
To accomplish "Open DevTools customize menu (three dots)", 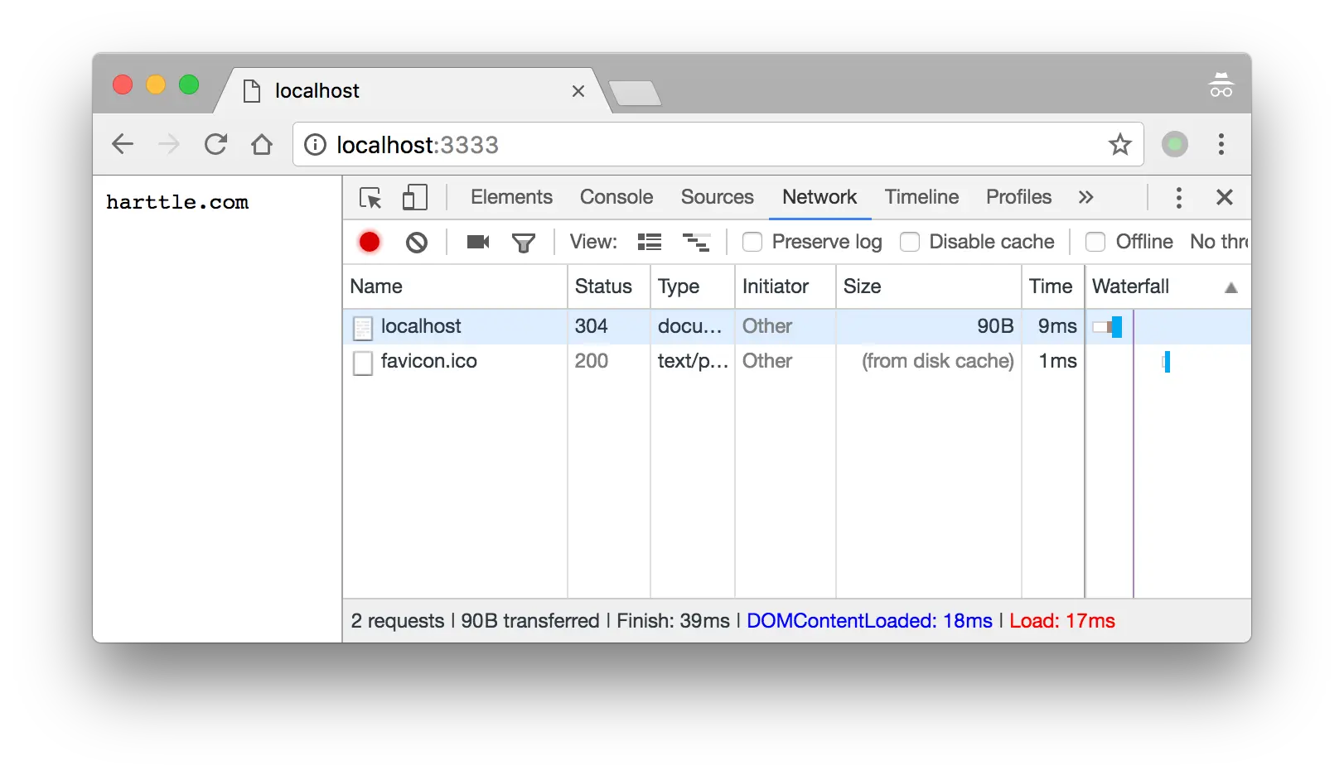I will click(1178, 197).
